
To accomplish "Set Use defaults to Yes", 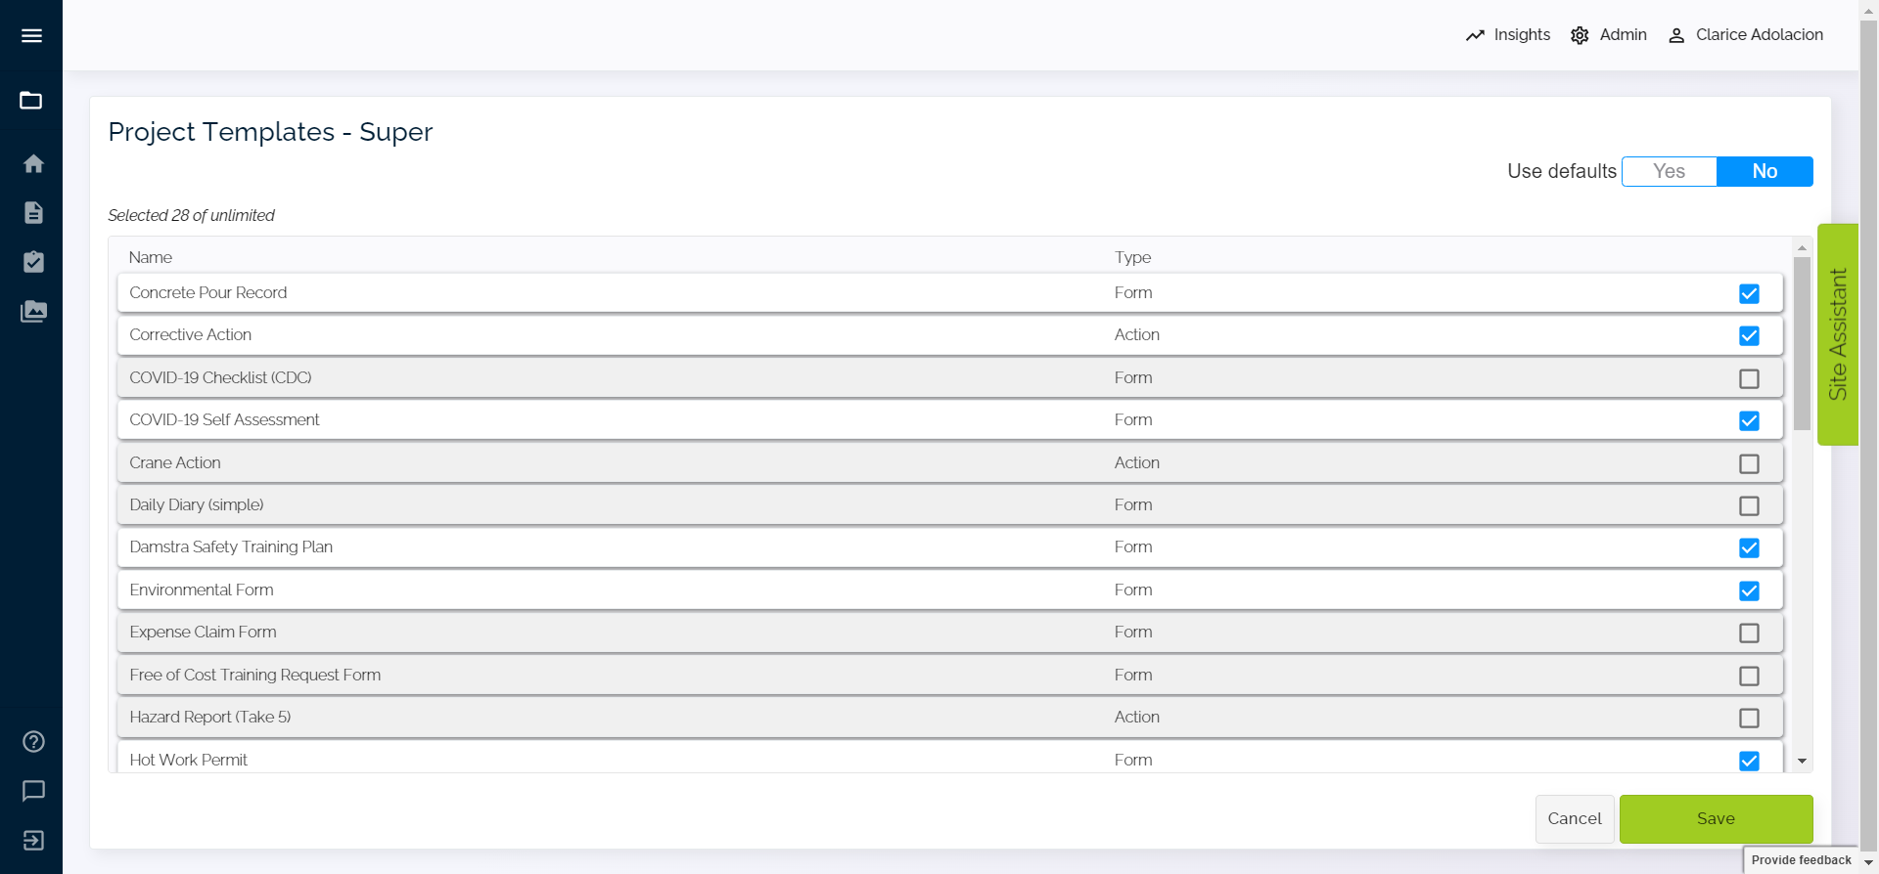I will click(1669, 171).
